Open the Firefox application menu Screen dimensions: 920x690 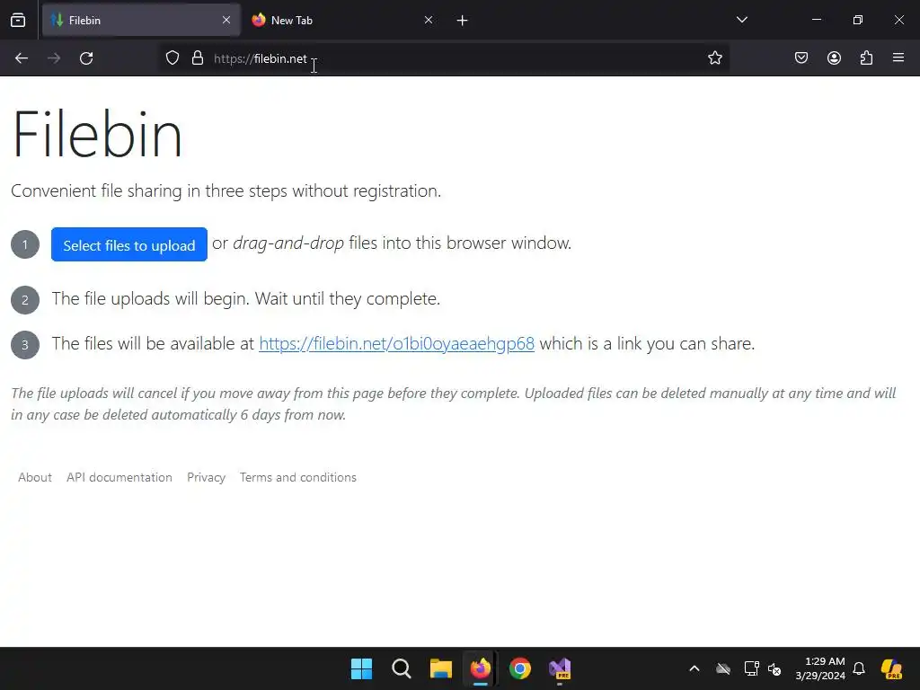(x=898, y=57)
